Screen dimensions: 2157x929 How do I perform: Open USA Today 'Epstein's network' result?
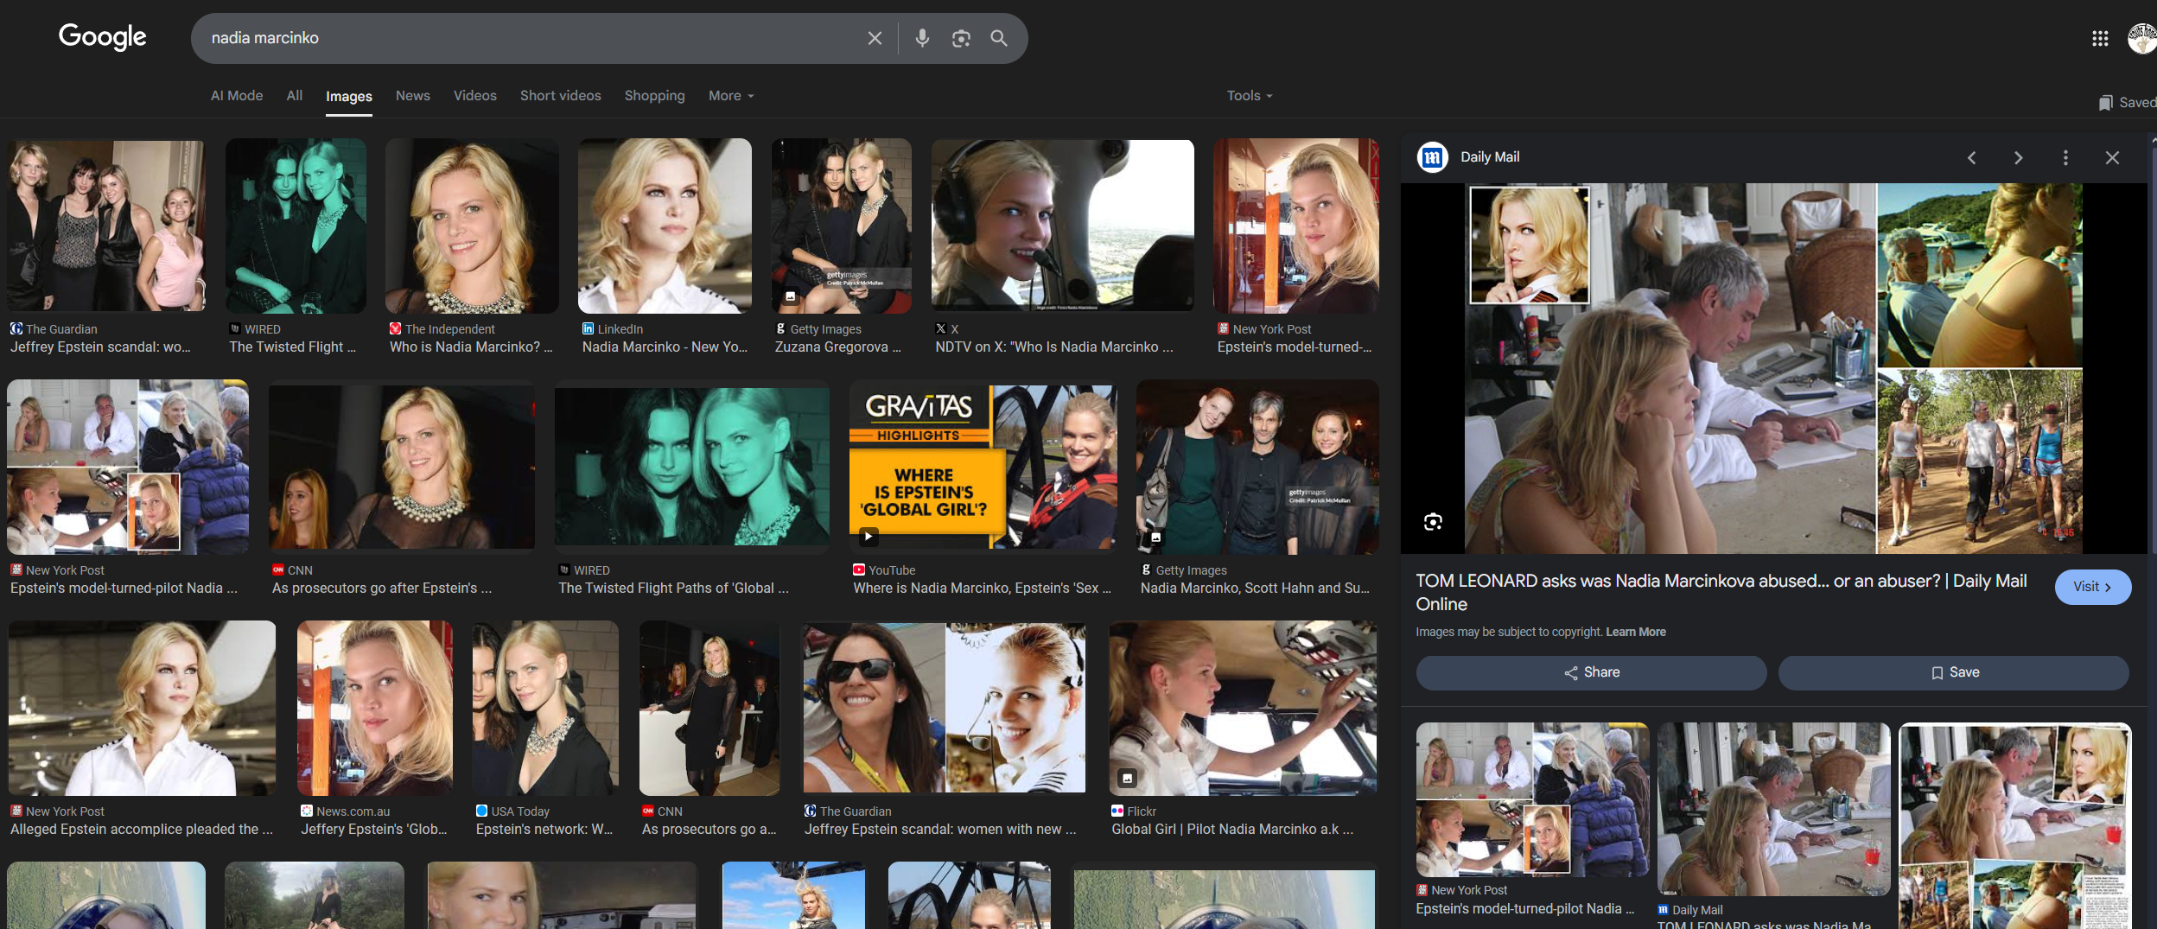[x=544, y=829]
